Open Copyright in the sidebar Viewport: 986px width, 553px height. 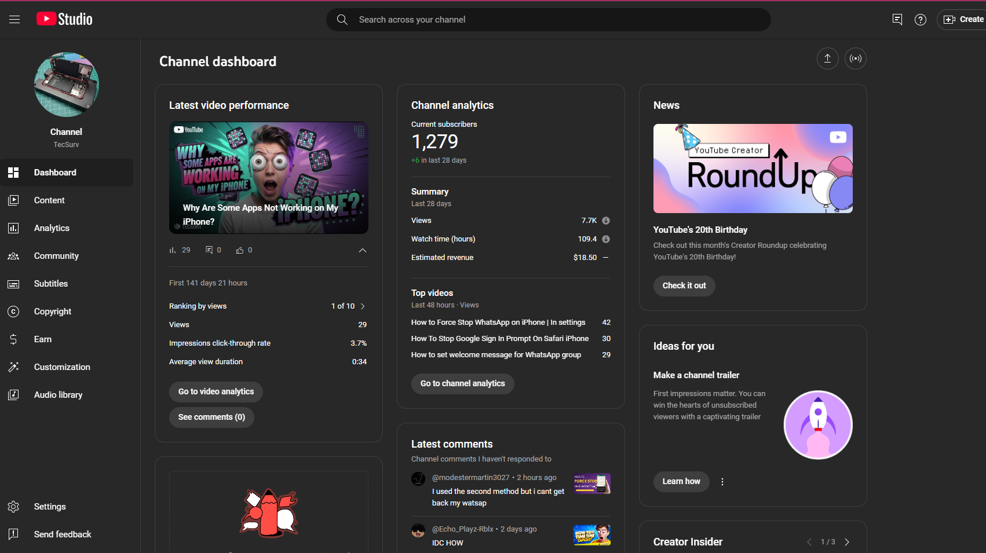pos(67,312)
